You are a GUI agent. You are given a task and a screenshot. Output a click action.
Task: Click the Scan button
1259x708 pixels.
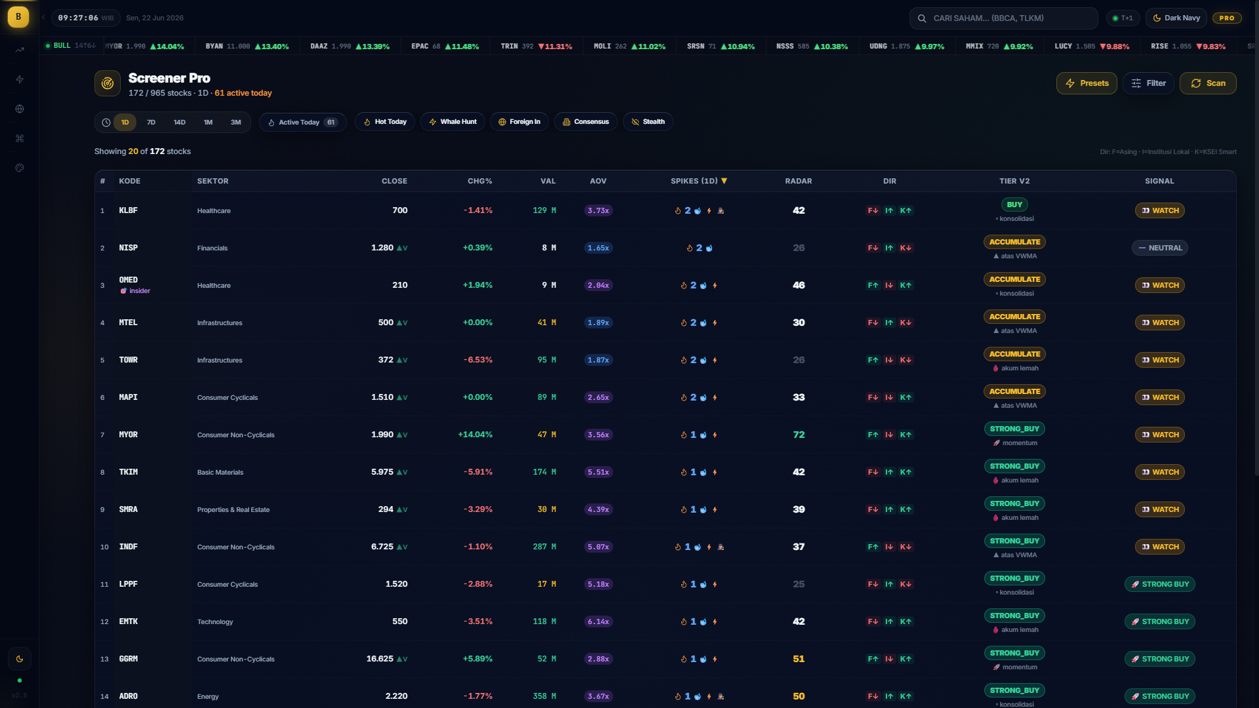coord(1208,83)
